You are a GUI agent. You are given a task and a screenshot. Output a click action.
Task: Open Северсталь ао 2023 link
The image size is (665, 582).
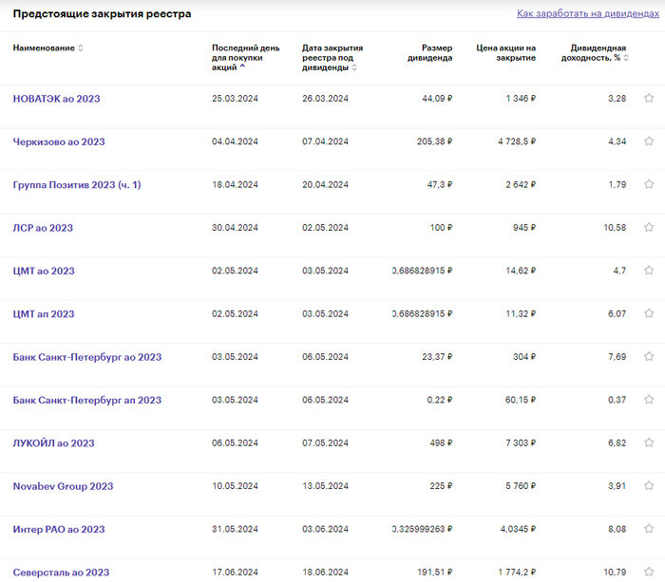(61, 573)
